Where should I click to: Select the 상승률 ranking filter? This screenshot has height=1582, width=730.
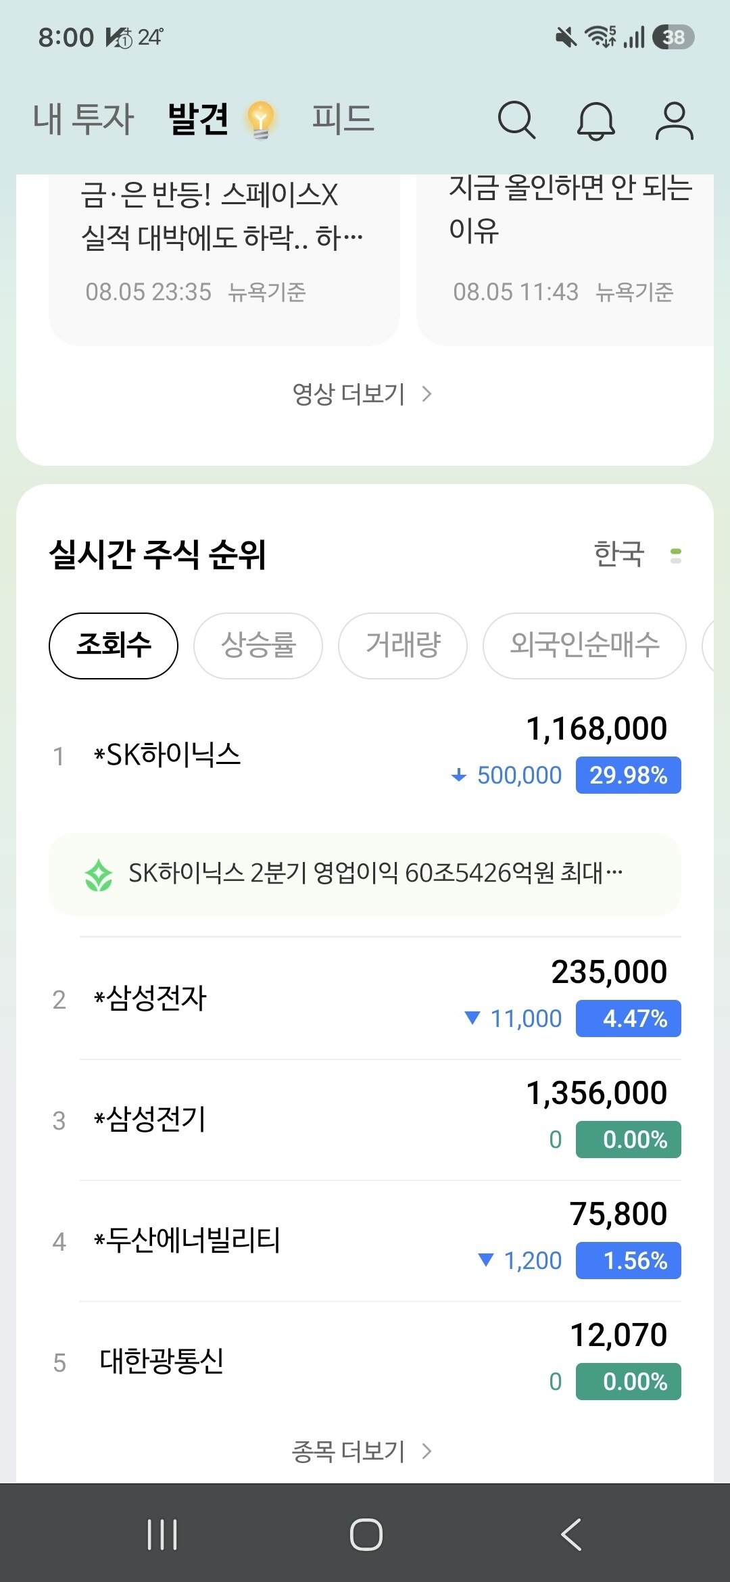pyautogui.click(x=258, y=646)
